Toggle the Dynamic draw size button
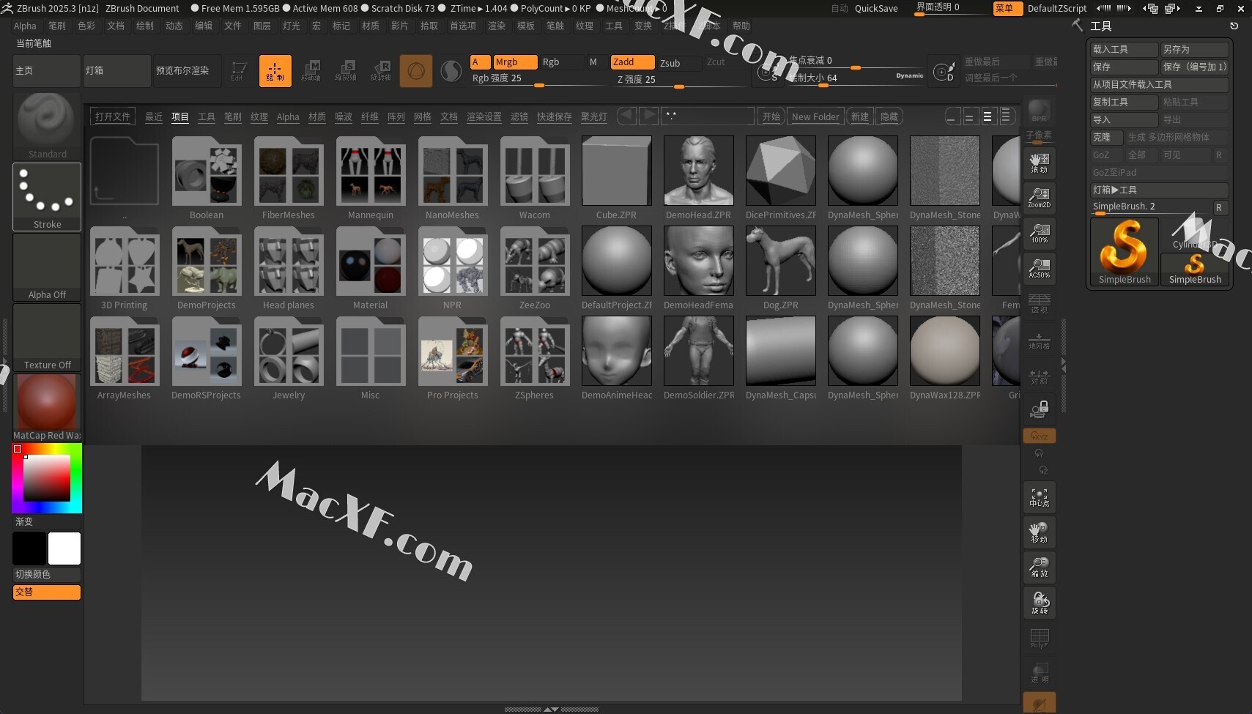The width and height of the screenshot is (1252, 714). (910, 75)
